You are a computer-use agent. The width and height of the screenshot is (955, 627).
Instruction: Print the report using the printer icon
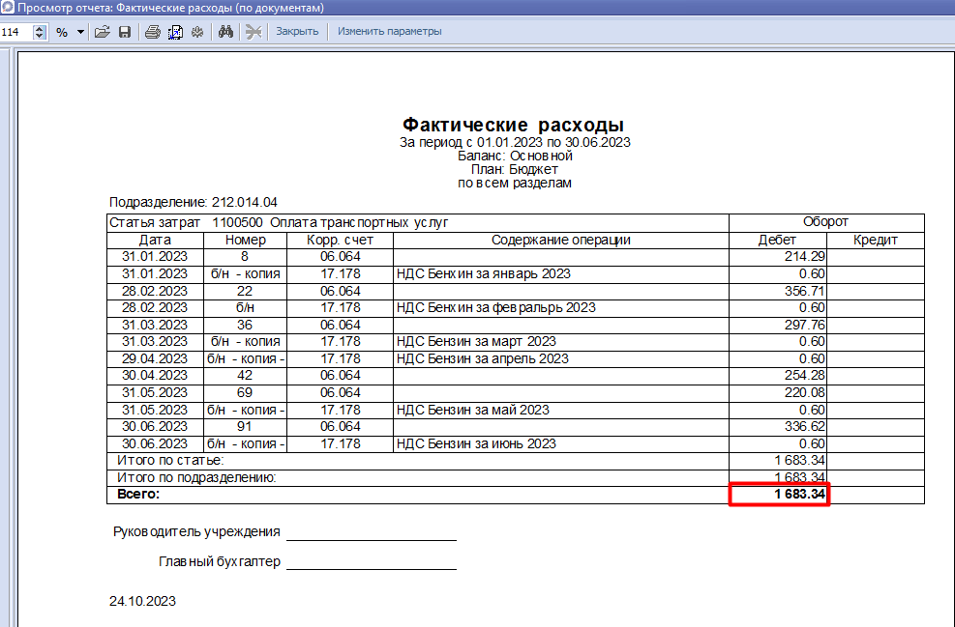pyautogui.click(x=152, y=32)
